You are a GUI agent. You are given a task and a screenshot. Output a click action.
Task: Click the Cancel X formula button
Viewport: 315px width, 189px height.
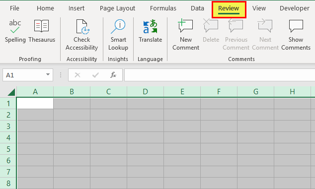click(x=78, y=75)
